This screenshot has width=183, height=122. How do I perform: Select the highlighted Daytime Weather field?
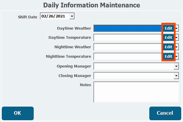point(128,28)
